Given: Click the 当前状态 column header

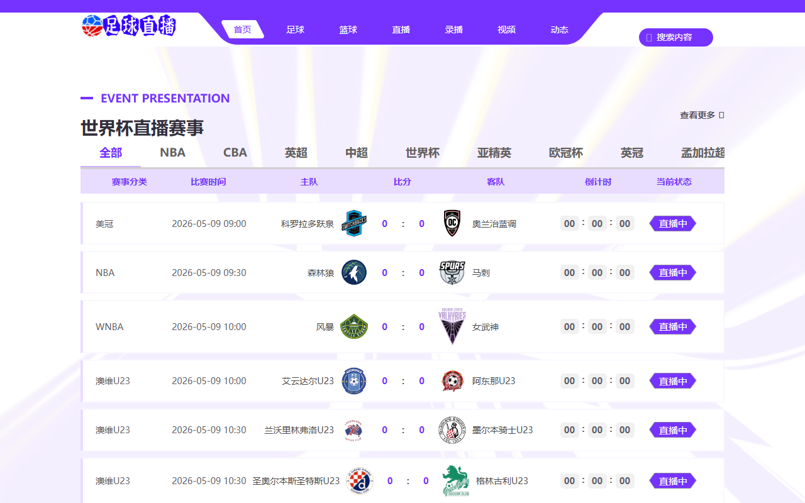Looking at the screenshot, I should tap(674, 182).
